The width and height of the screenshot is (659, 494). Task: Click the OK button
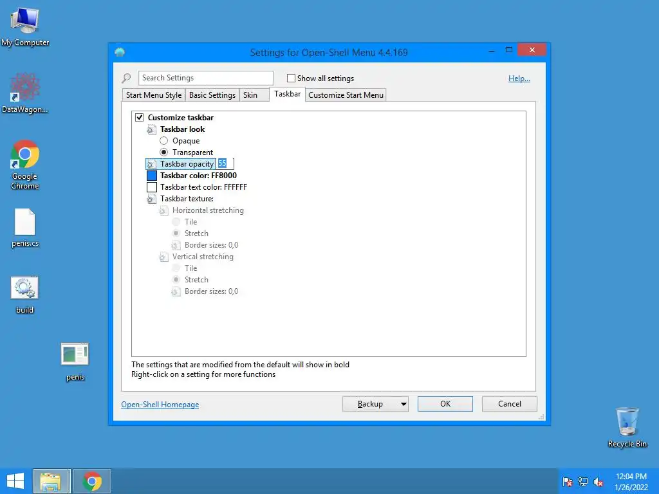[x=445, y=404]
